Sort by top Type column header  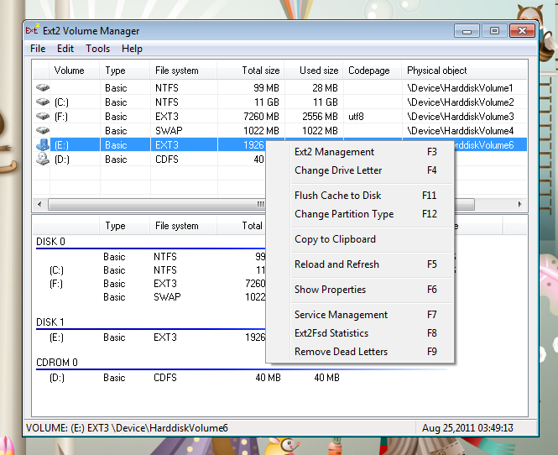[x=125, y=71]
